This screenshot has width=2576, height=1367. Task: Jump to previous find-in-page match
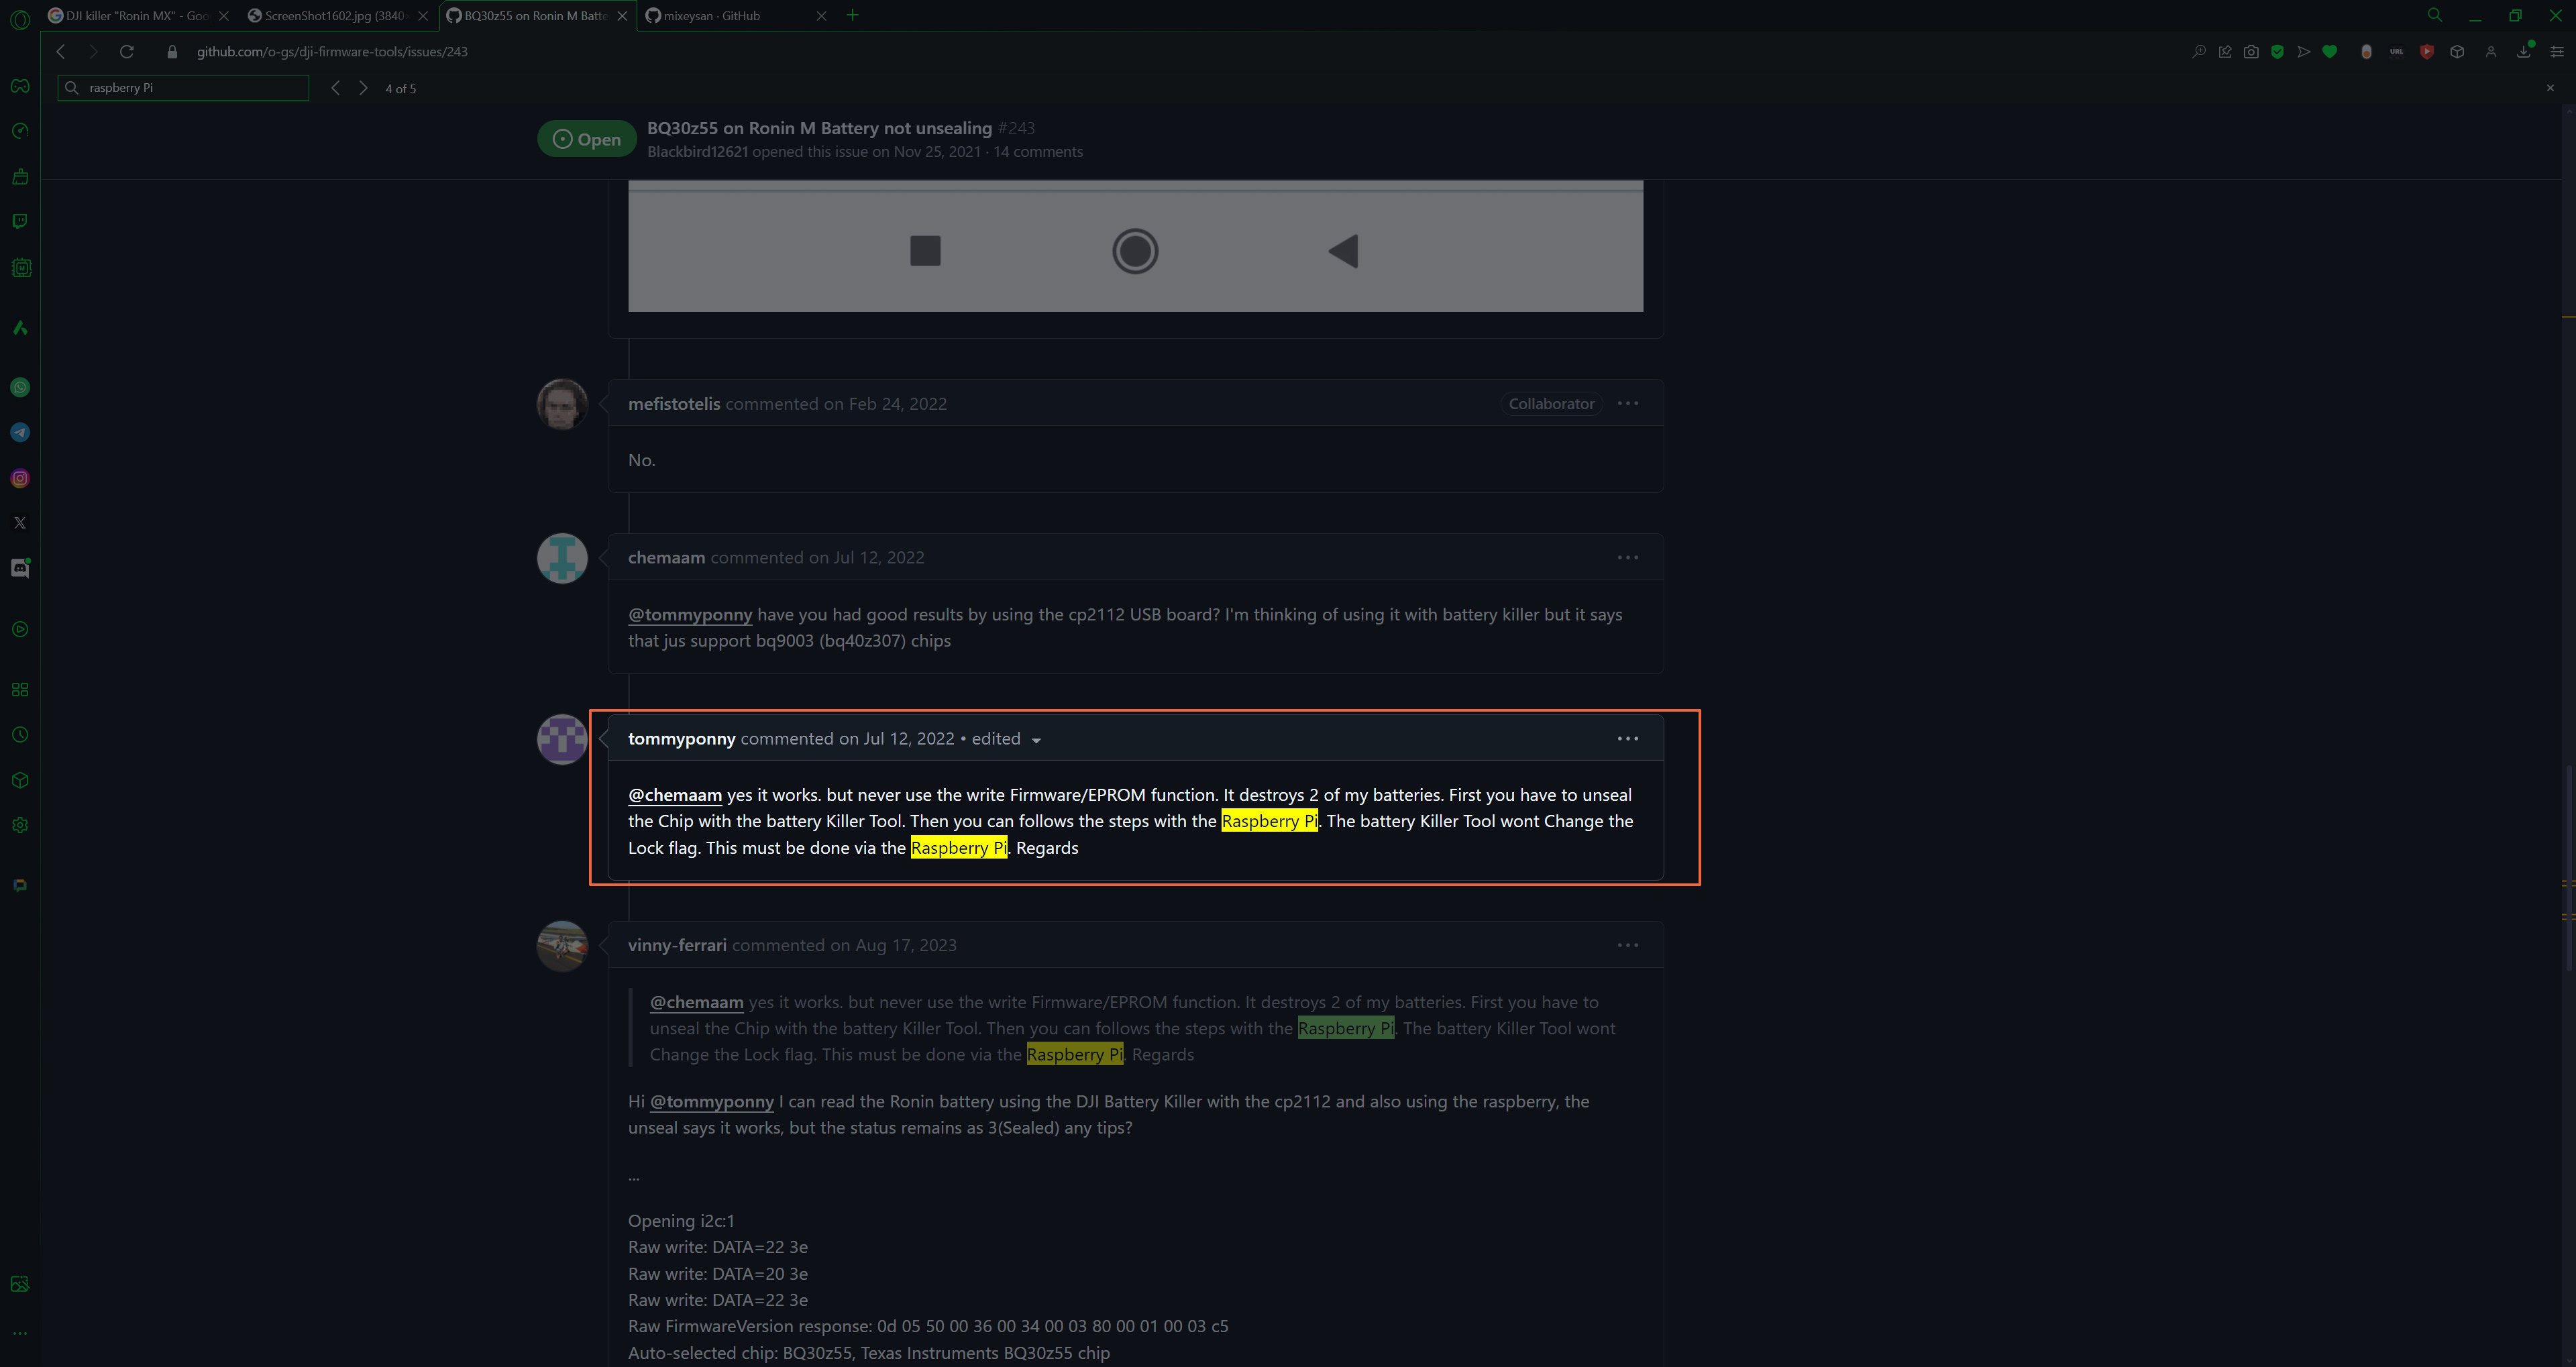[336, 88]
